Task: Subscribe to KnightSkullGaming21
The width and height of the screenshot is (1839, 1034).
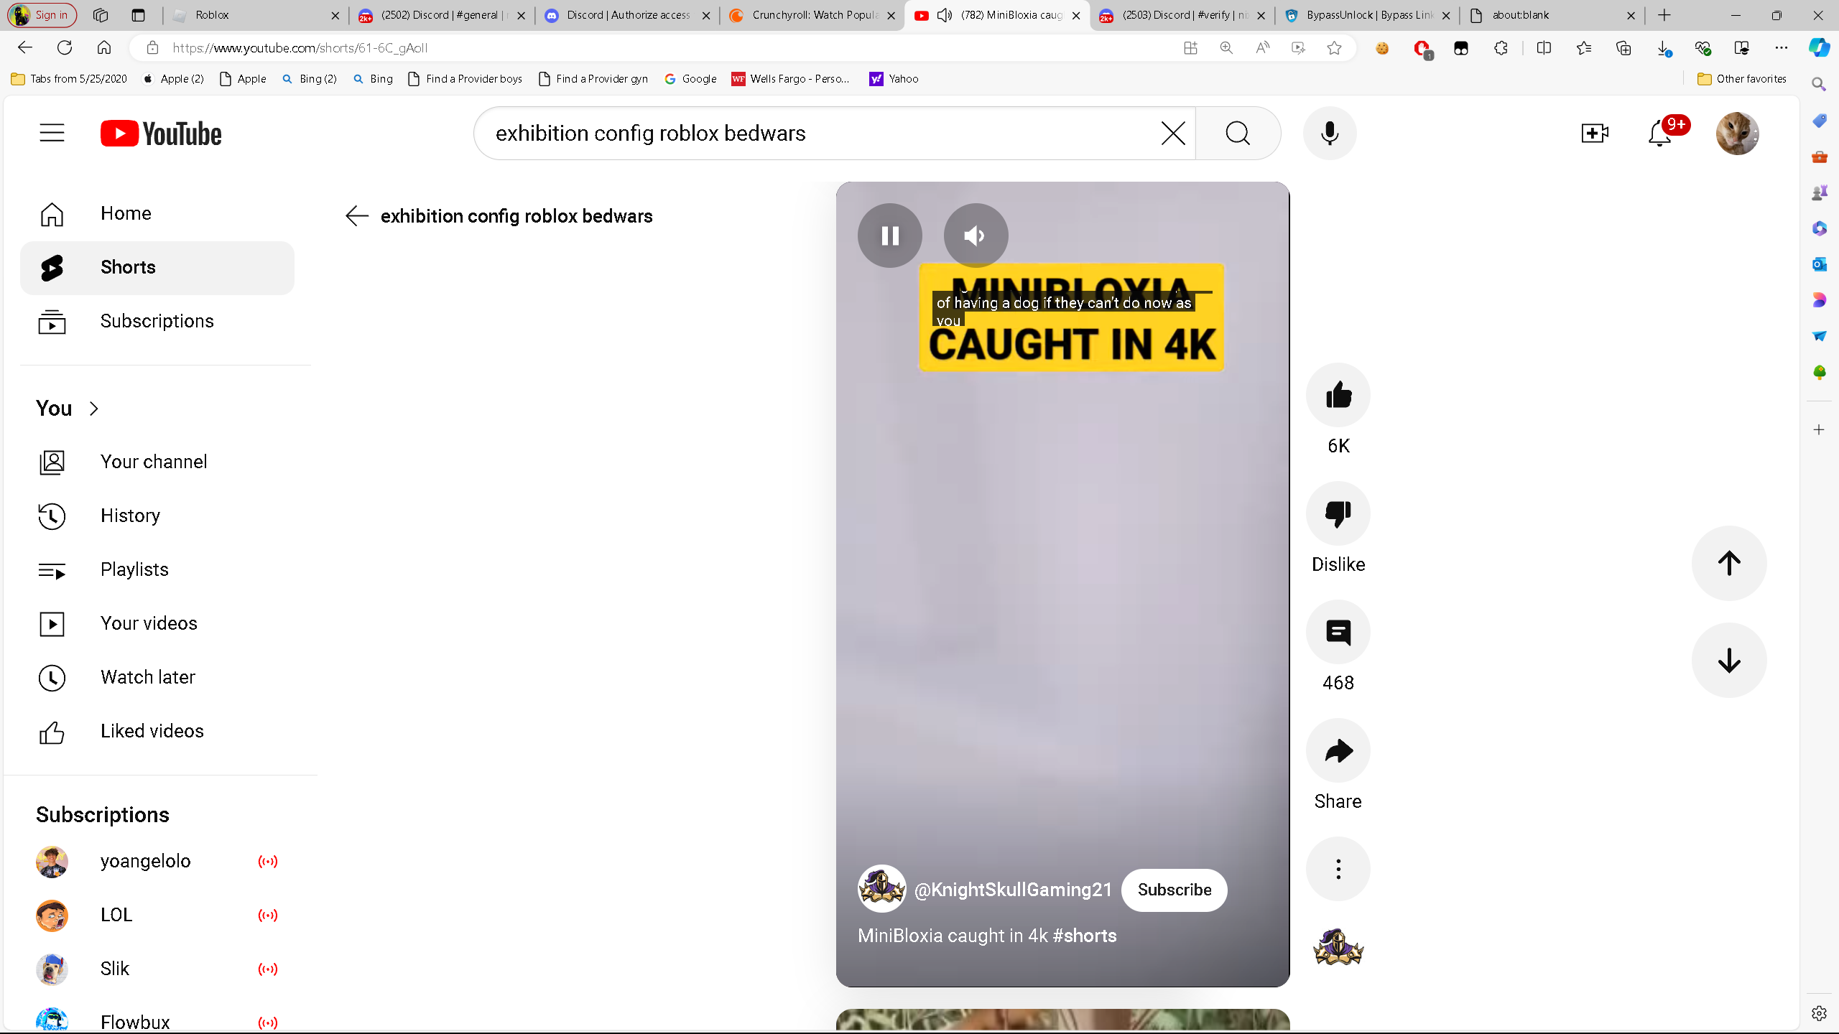Action: (x=1174, y=890)
